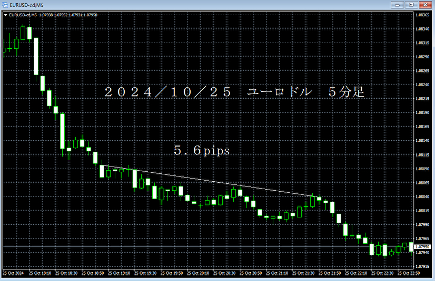Click the 1.07915 price scale value
This screenshot has width=435, height=281.
[x=422, y=266]
